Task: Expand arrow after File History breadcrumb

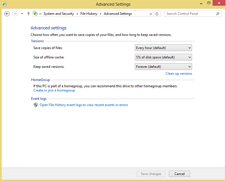Action: (101, 14)
